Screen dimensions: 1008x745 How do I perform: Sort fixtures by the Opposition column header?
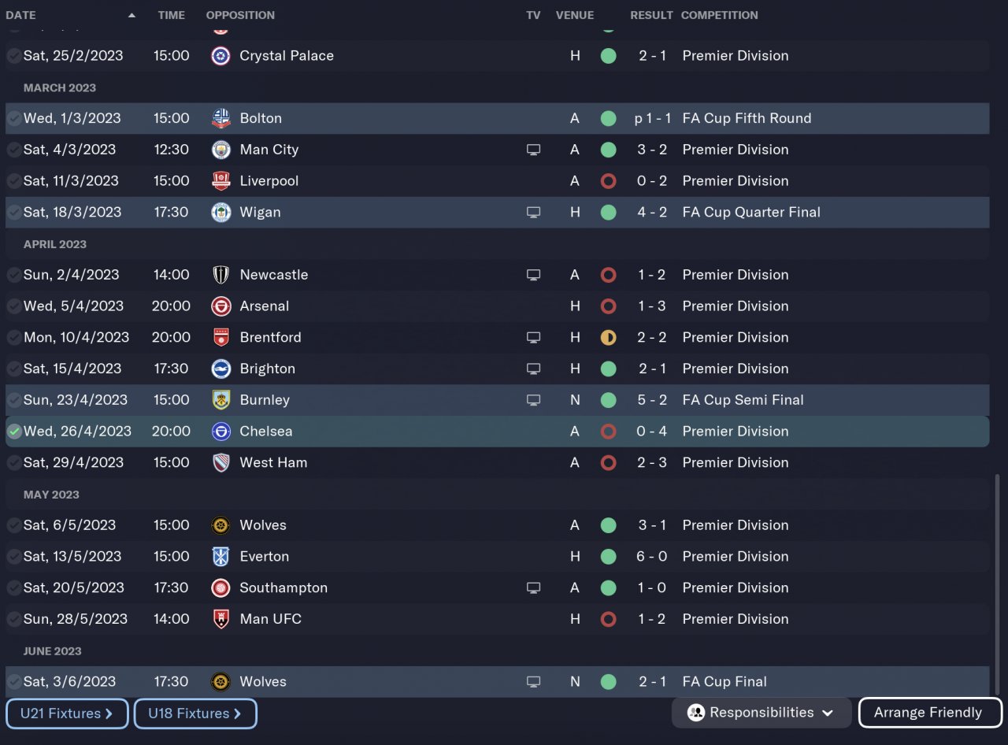point(240,15)
